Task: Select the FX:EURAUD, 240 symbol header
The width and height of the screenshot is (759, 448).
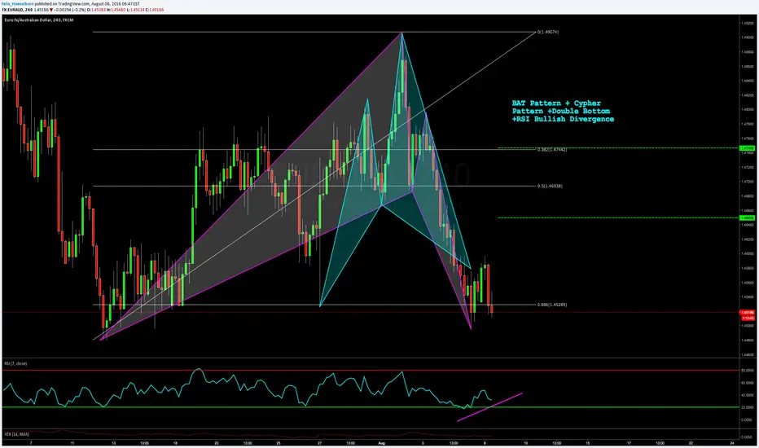Action: pos(17,10)
